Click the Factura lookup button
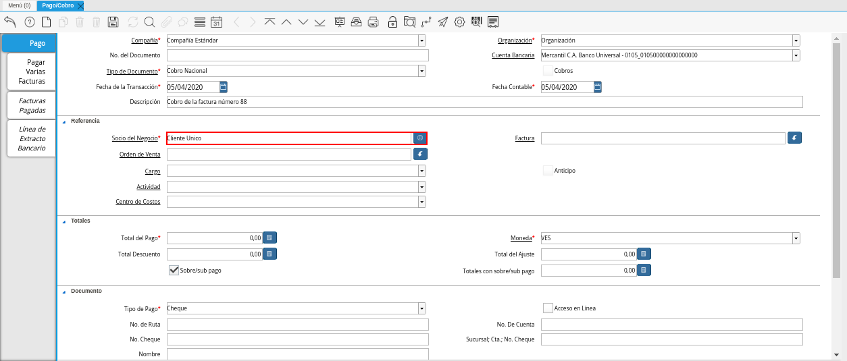The image size is (847, 361). click(794, 138)
